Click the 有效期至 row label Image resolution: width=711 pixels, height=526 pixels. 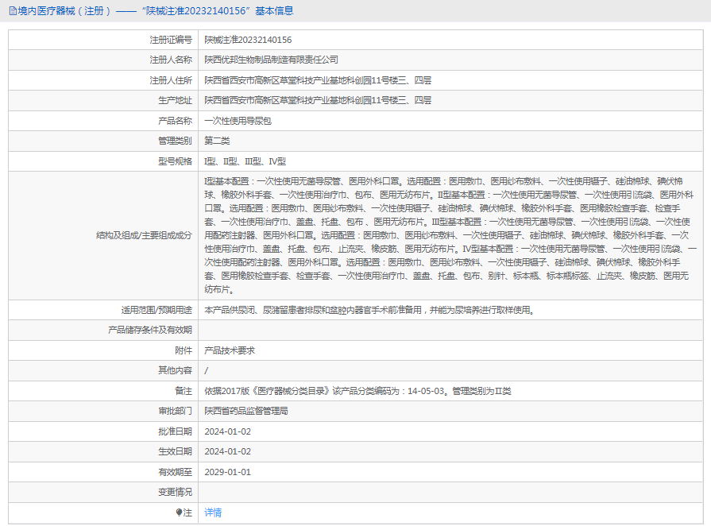[x=175, y=472]
